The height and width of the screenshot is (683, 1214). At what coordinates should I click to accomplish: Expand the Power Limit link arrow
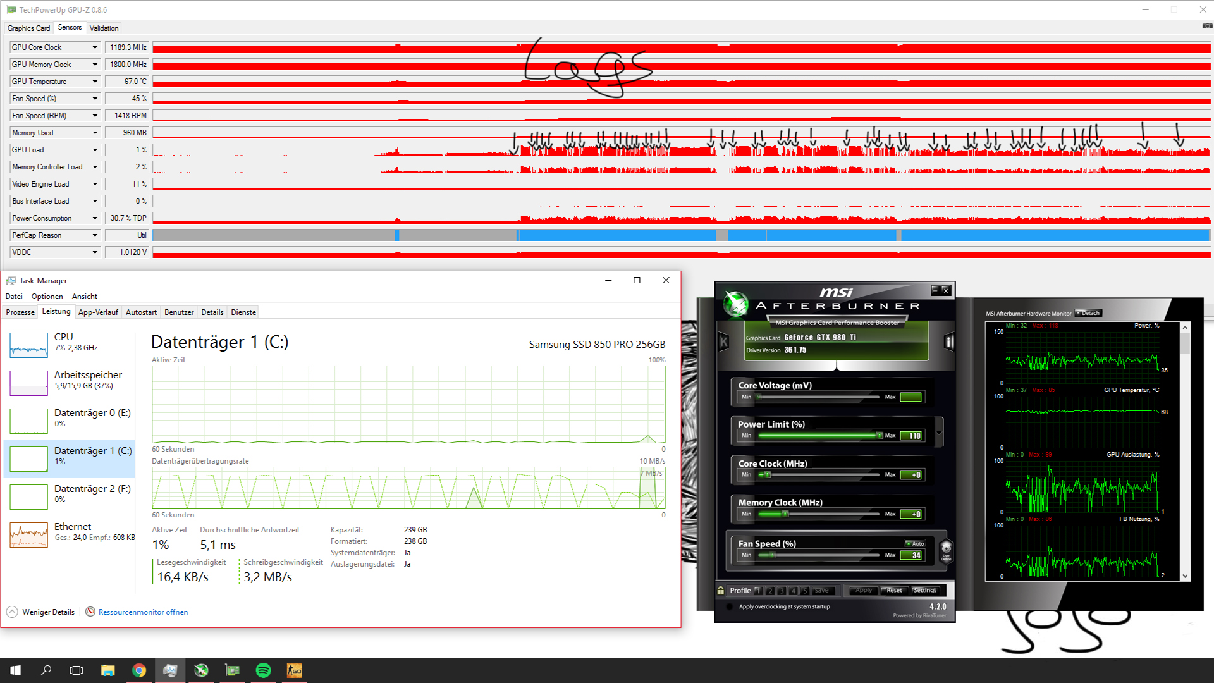pyautogui.click(x=939, y=433)
